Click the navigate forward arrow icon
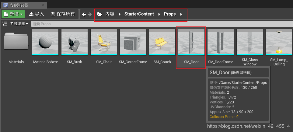 (x=90, y=14)
